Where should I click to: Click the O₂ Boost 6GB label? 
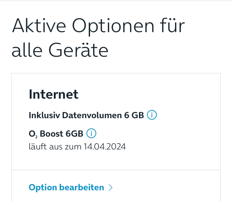pos(56,134)
